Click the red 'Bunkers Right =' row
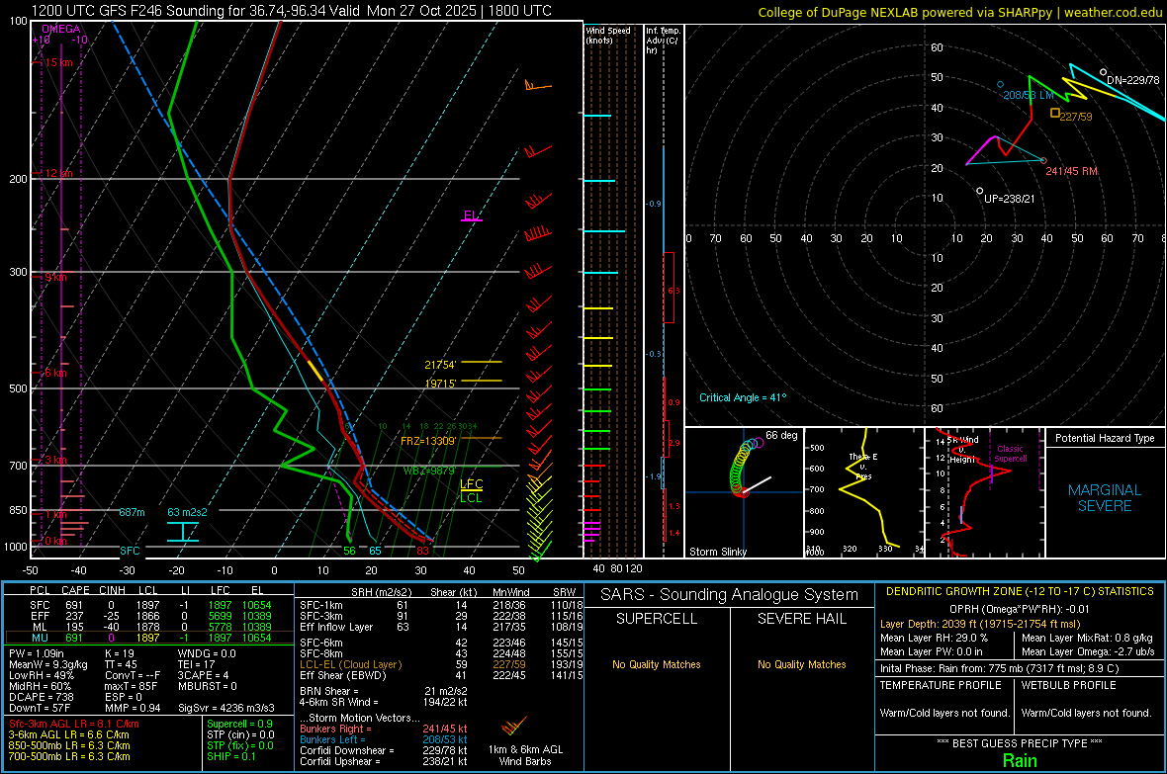Image resolution: width=1167 pixels, height=774 pixels. [384, 730]
